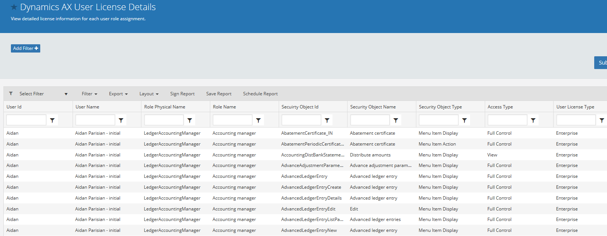Screen dimensions: 607x236
Task: Focus the User License Type filter text box
Action: pyautogui.click(x=576, y=120)
